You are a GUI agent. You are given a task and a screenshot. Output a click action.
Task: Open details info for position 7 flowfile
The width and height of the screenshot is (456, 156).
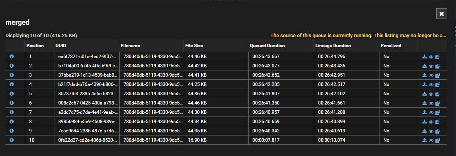[x=12, y=112]
